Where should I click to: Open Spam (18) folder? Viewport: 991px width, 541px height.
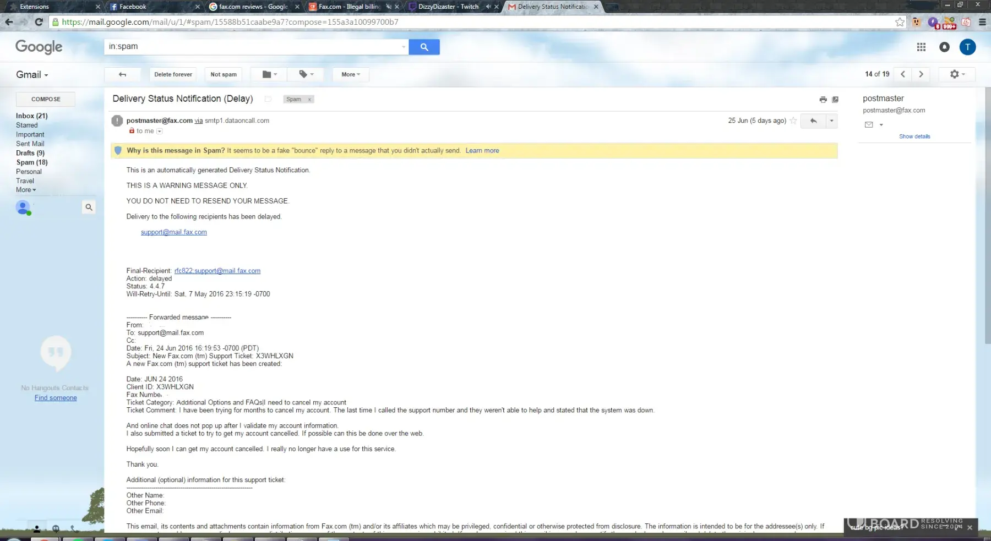pos(32,162)
